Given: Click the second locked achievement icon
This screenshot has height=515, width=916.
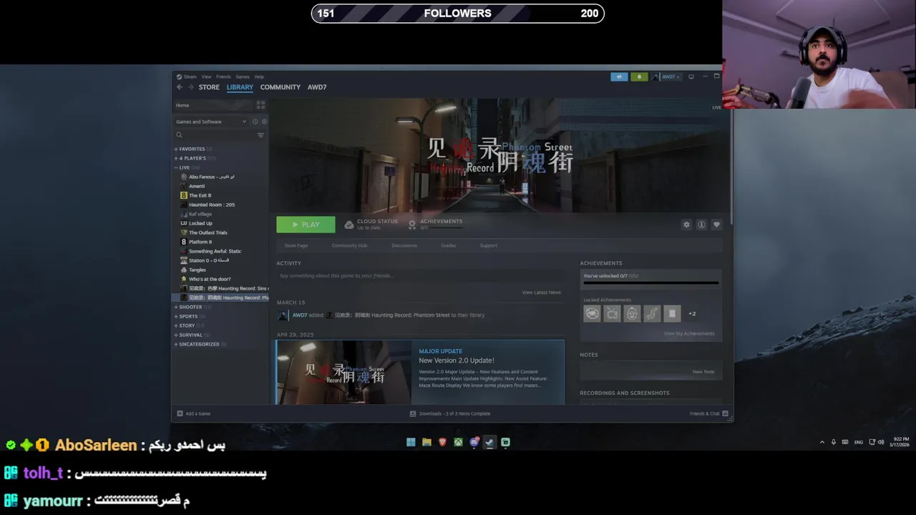Looking at the screenshot, I should pyautogui.click(x=612, y=313).
